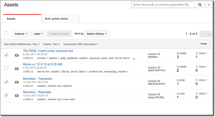Remove the Claims: Yes filter
215x117 pixels.
pos(58,44)
